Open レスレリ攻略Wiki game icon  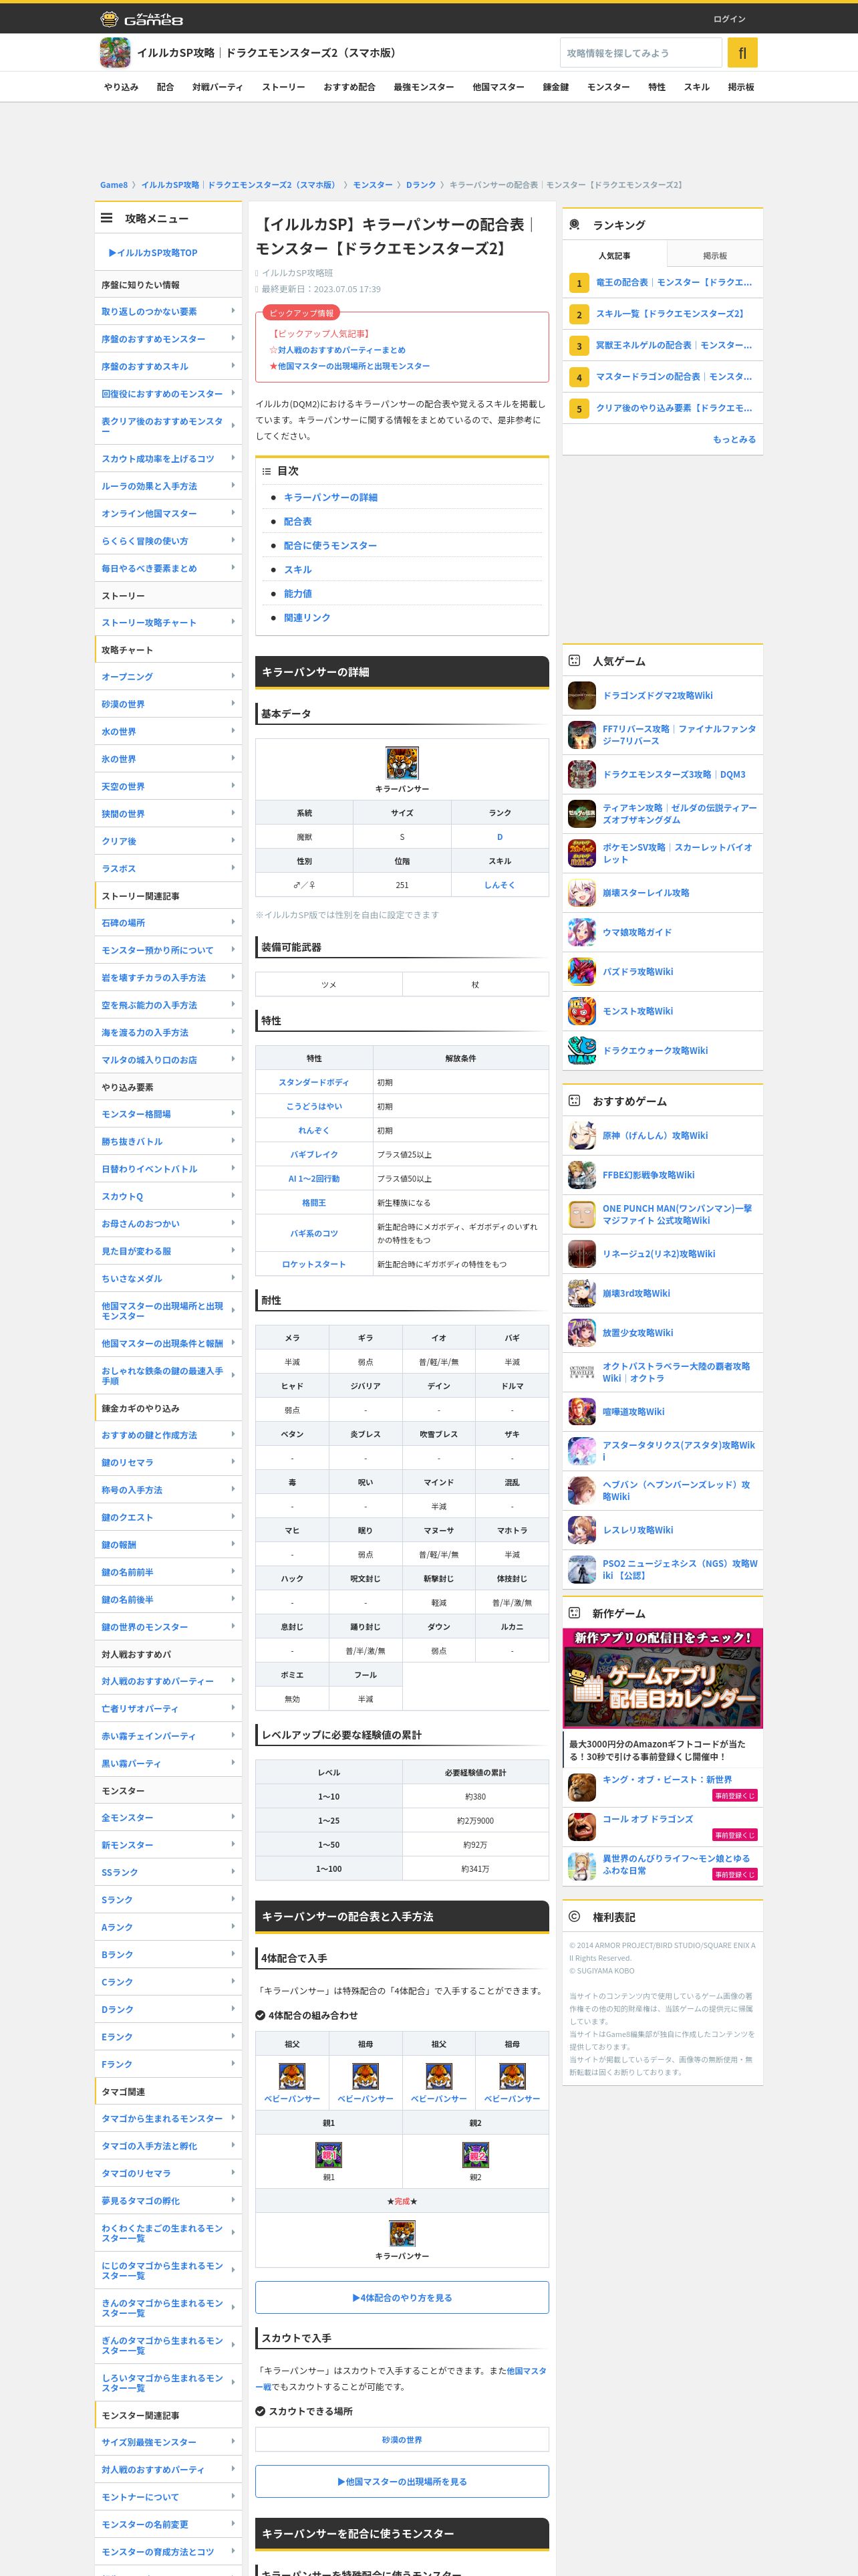point(581,1530)
